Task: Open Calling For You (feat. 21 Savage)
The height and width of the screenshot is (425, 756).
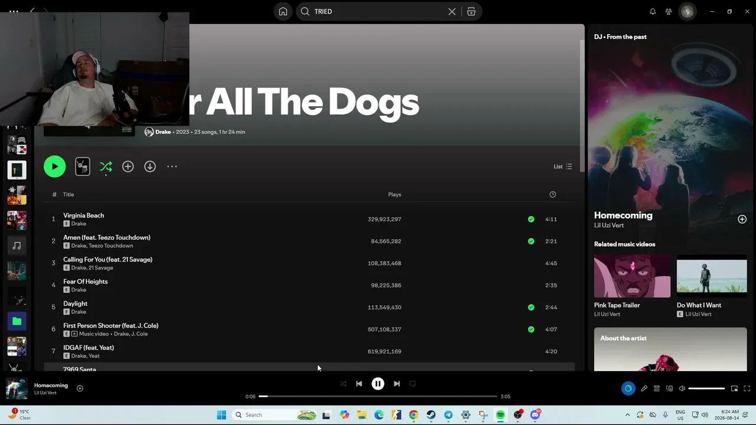Action: [x=107, y=259]
